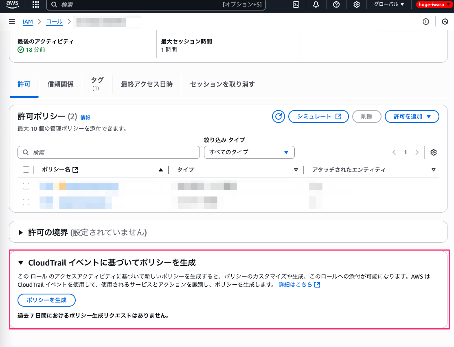
Task: Click the アタッチされたエンティティ column header text
Action: pos(349,170)
